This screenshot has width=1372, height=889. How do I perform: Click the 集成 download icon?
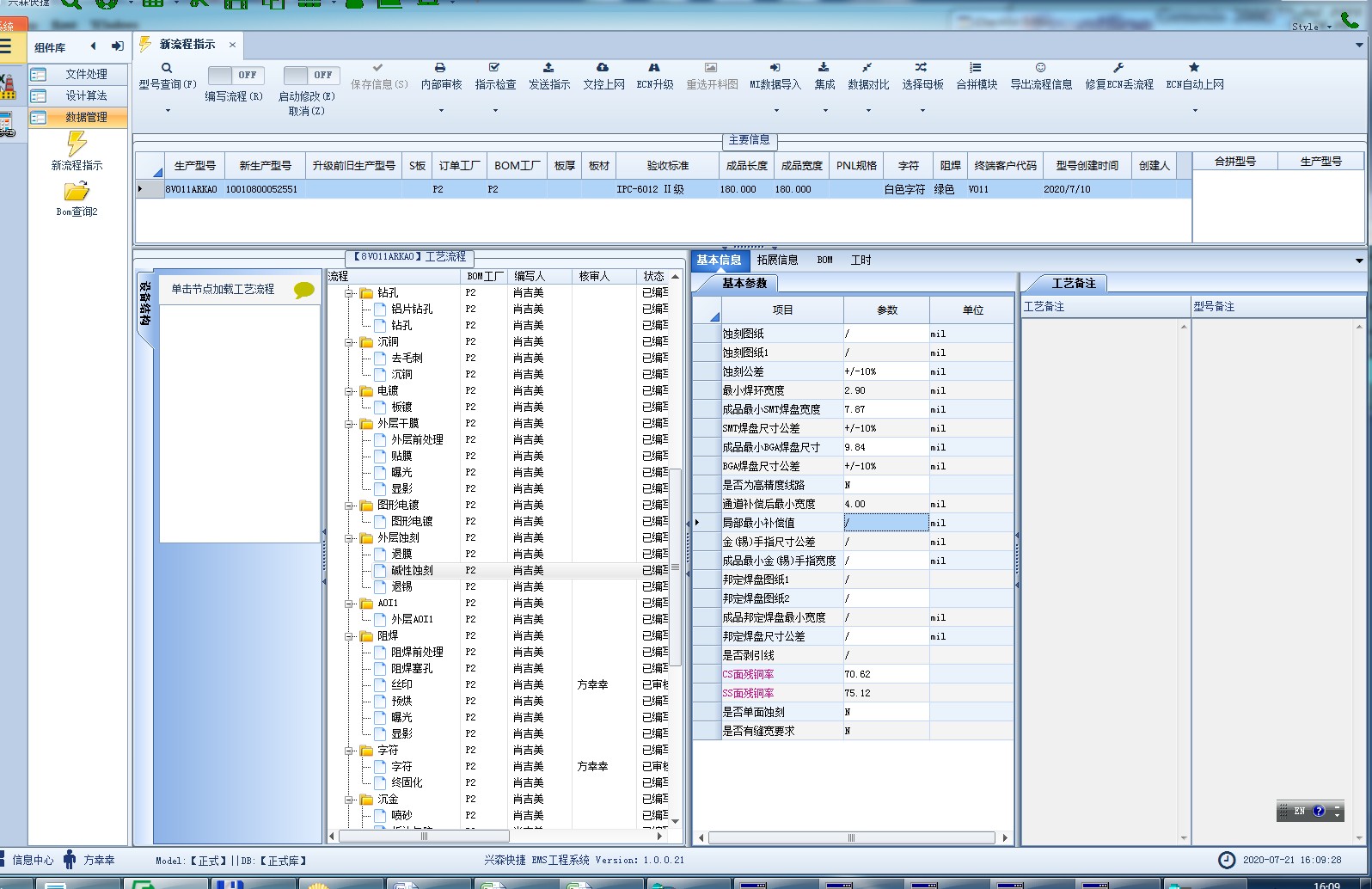824,67
